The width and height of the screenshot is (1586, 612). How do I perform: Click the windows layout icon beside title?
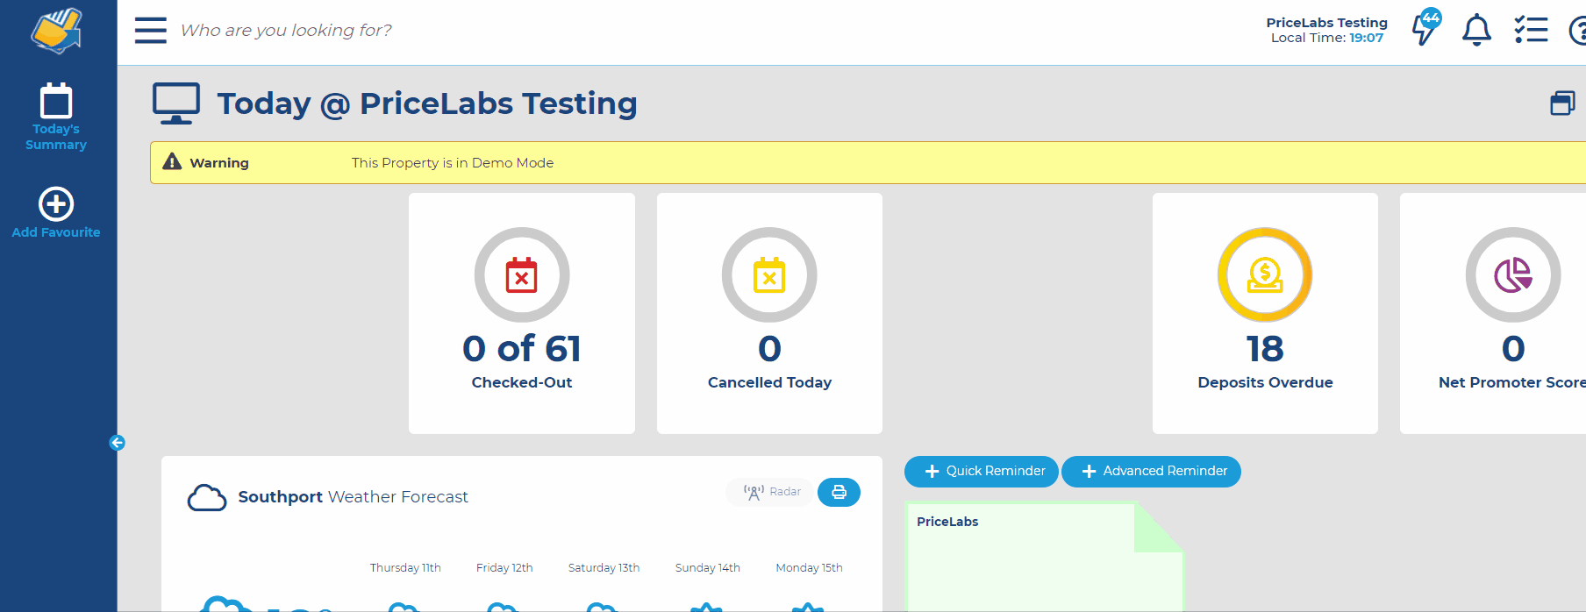(1562, 103)
